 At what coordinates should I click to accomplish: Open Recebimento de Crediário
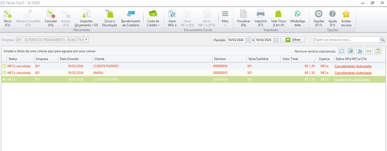131,18
